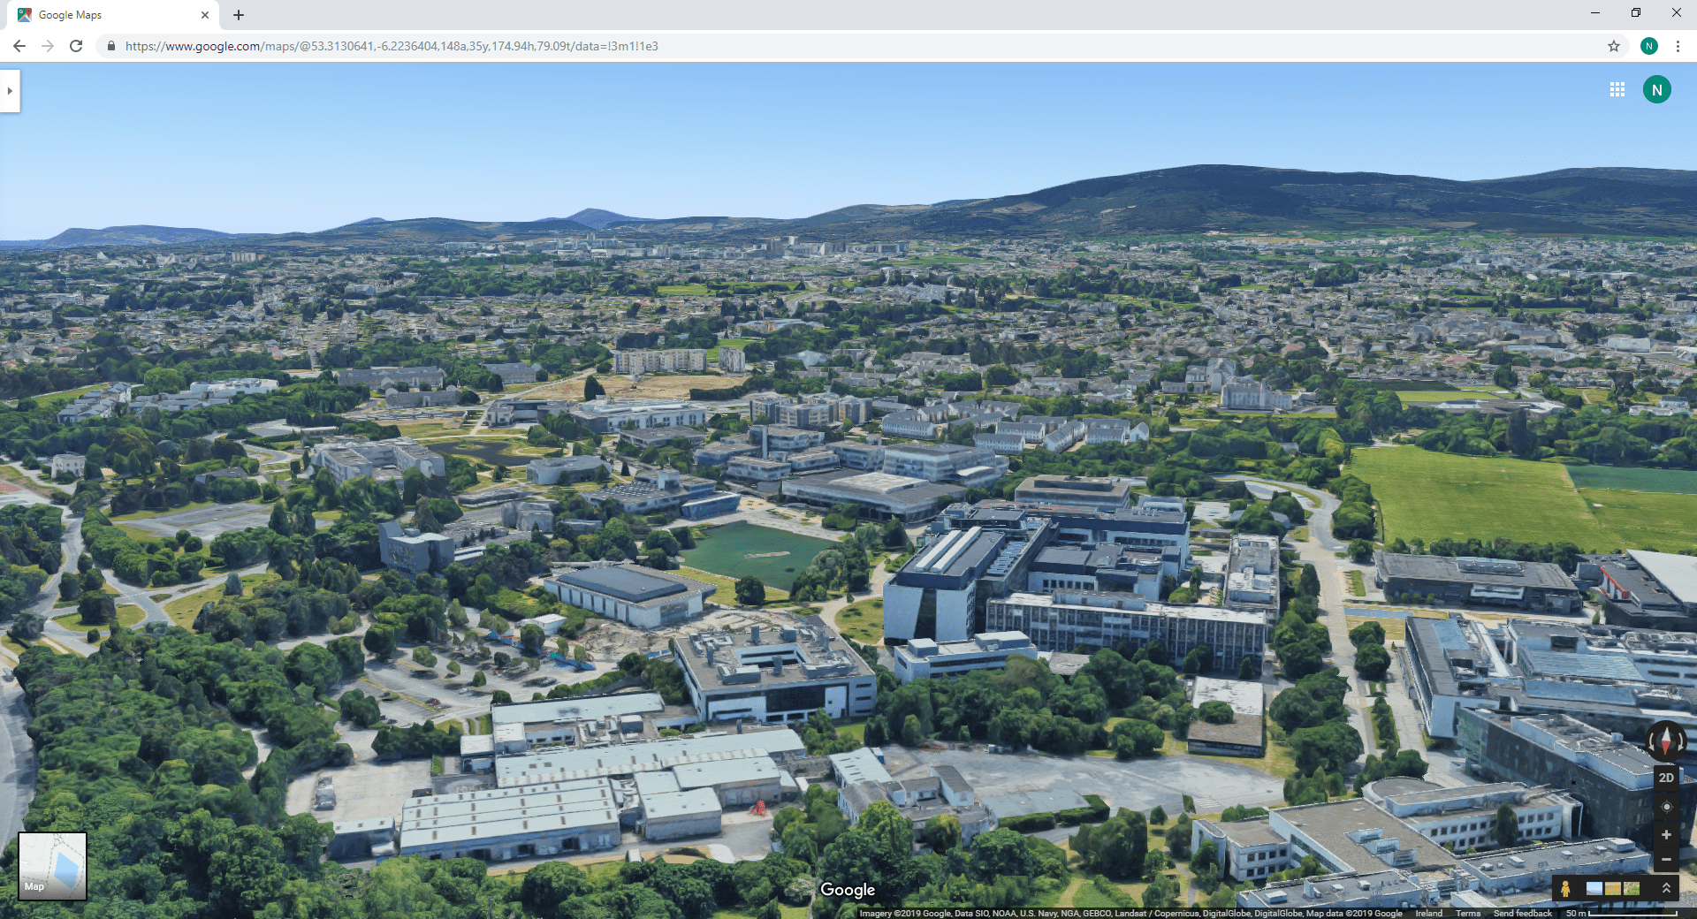Expand the collapsed side panel arrow
The image size is (1697, 919).
10,91
